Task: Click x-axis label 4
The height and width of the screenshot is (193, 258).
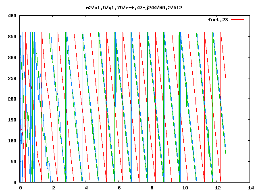Action: point(86,188)
